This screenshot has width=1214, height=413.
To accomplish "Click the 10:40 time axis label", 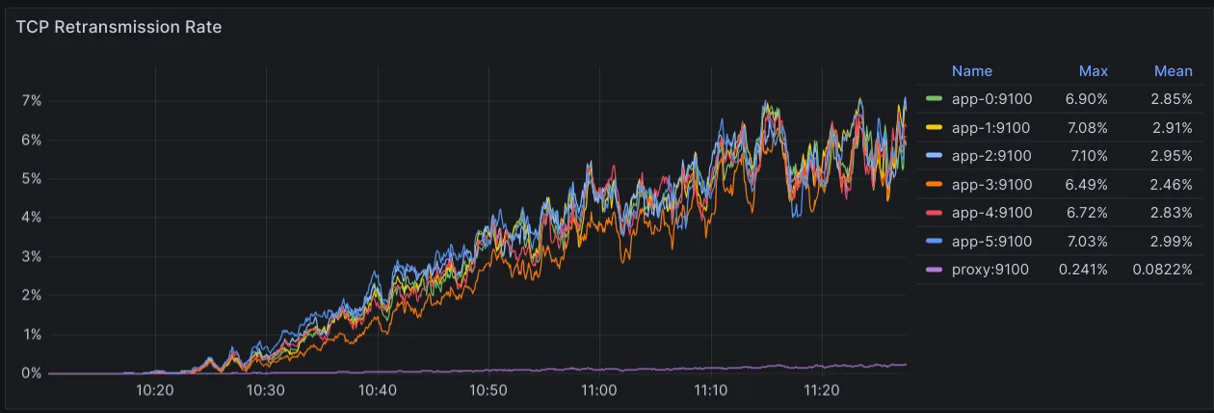I will point(378,390).
